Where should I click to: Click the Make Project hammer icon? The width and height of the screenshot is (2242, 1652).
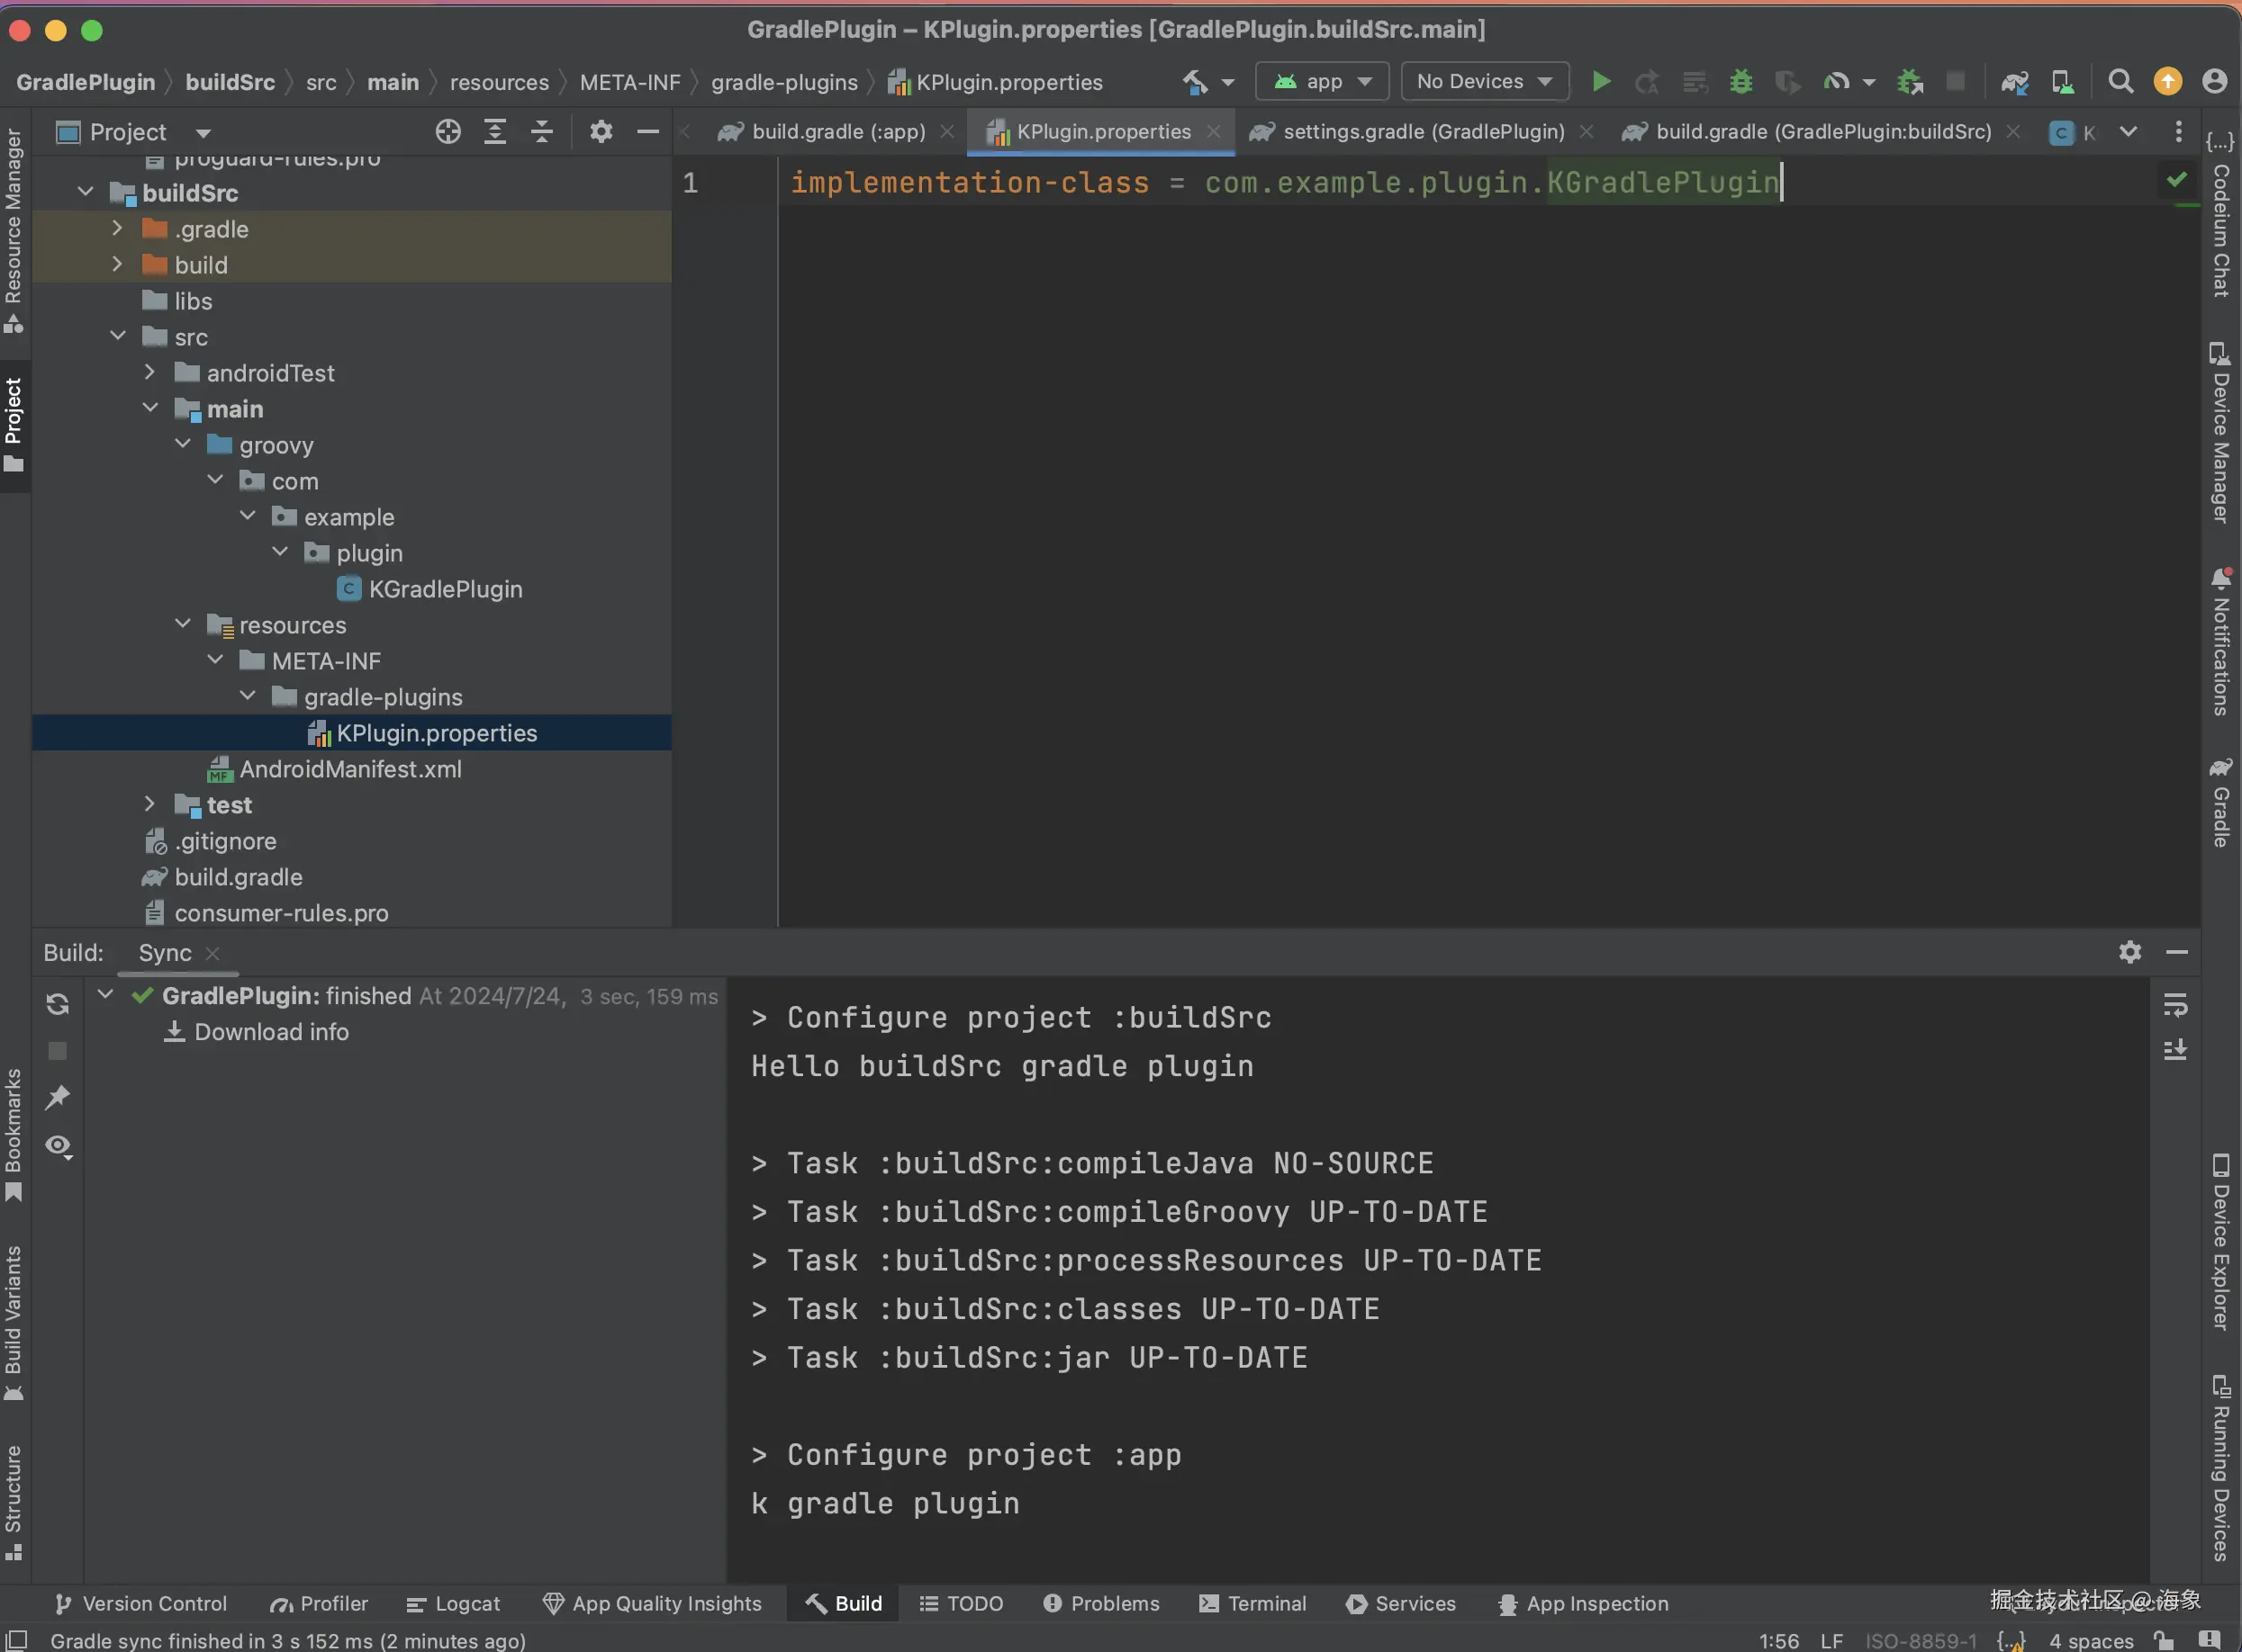(x=1195, y=82)
